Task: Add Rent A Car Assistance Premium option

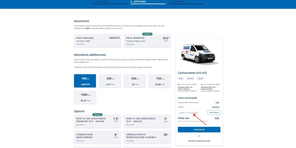Action: (x=98, y=121)
